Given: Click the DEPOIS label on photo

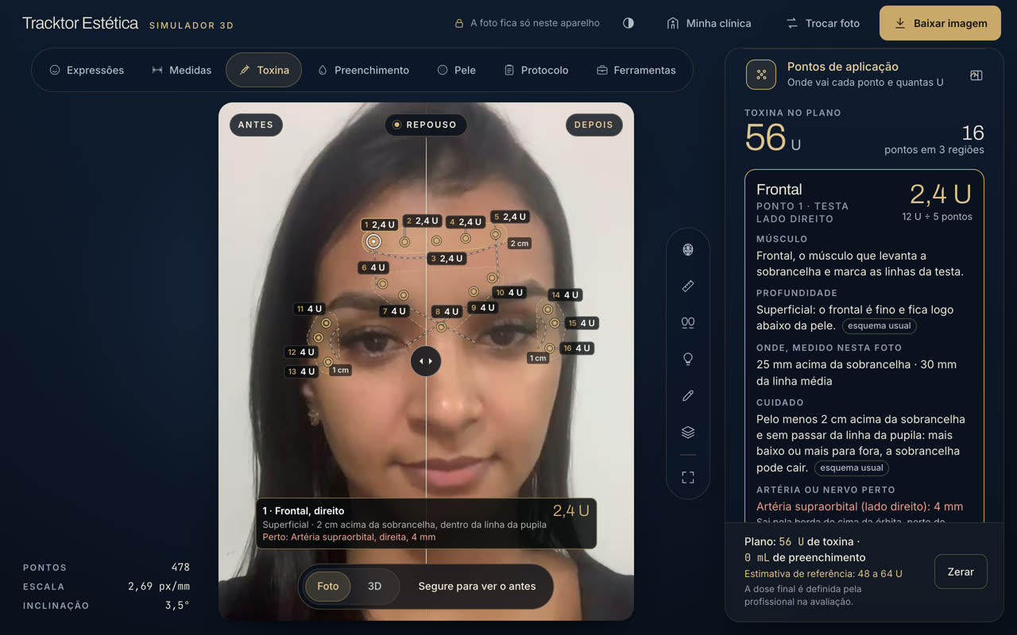Looking at the screenshot, I should [x=594, y=125].
